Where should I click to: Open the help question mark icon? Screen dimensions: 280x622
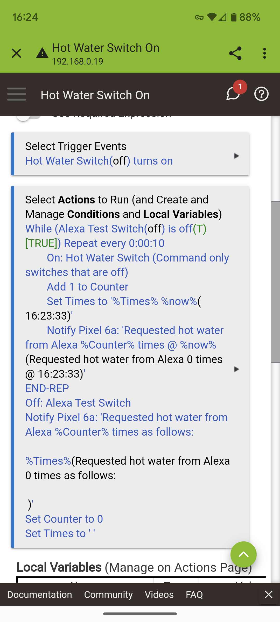(x=261, y=94)
